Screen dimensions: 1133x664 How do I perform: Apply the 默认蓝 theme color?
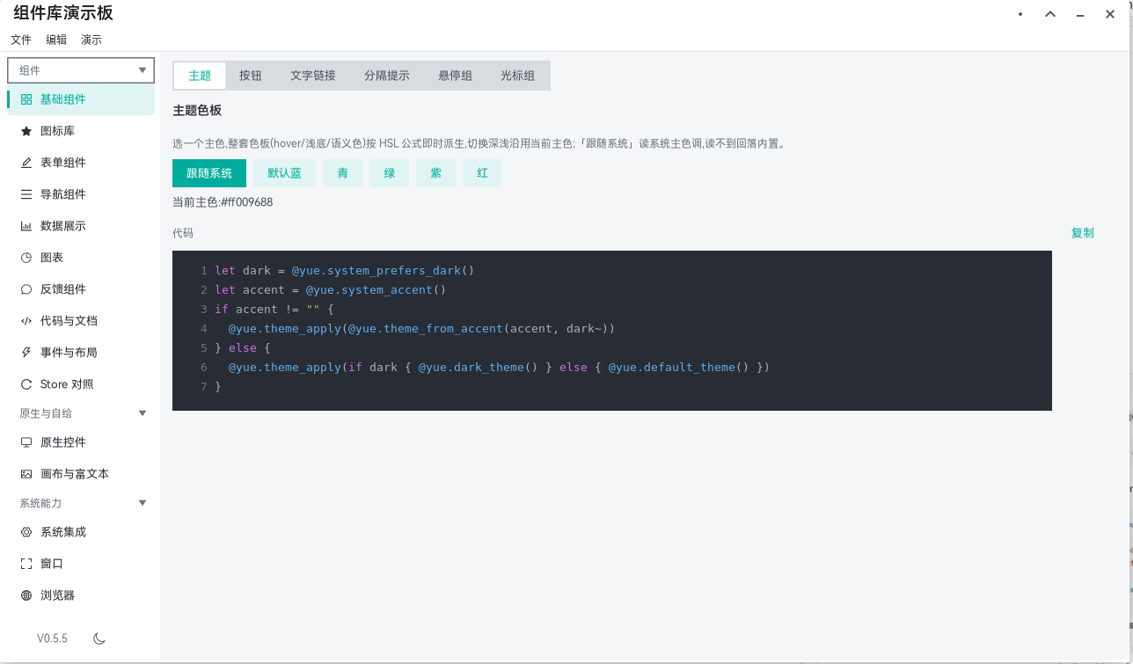click(x=285, y=173)
